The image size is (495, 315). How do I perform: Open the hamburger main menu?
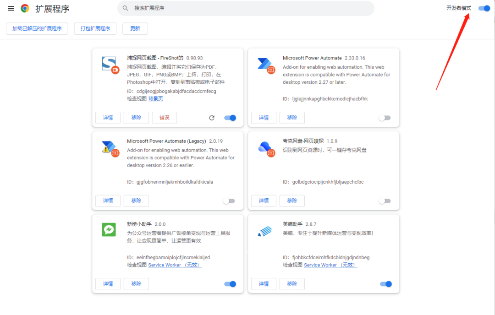click(x=11, y=8)
